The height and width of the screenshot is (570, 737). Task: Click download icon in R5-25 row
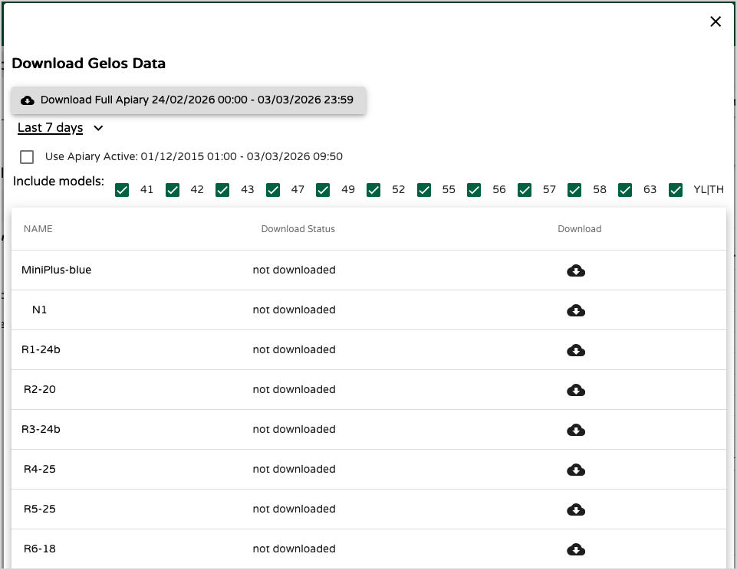[x=576, y=509]
